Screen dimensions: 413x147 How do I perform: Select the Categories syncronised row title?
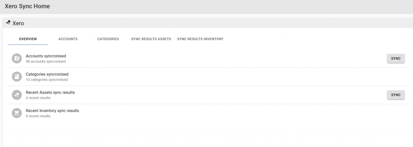click(47, 74)
